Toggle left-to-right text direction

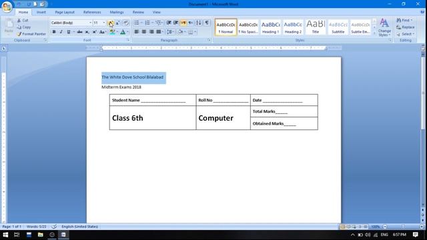click(183, 23)
